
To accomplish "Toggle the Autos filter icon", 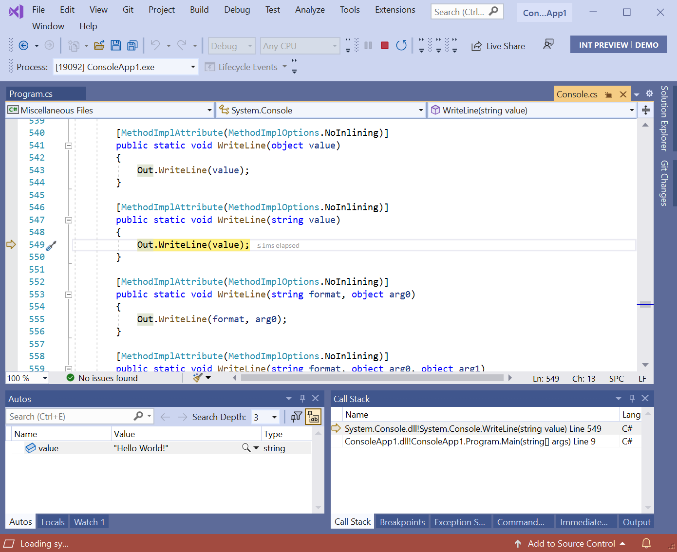I will point(296,417).
